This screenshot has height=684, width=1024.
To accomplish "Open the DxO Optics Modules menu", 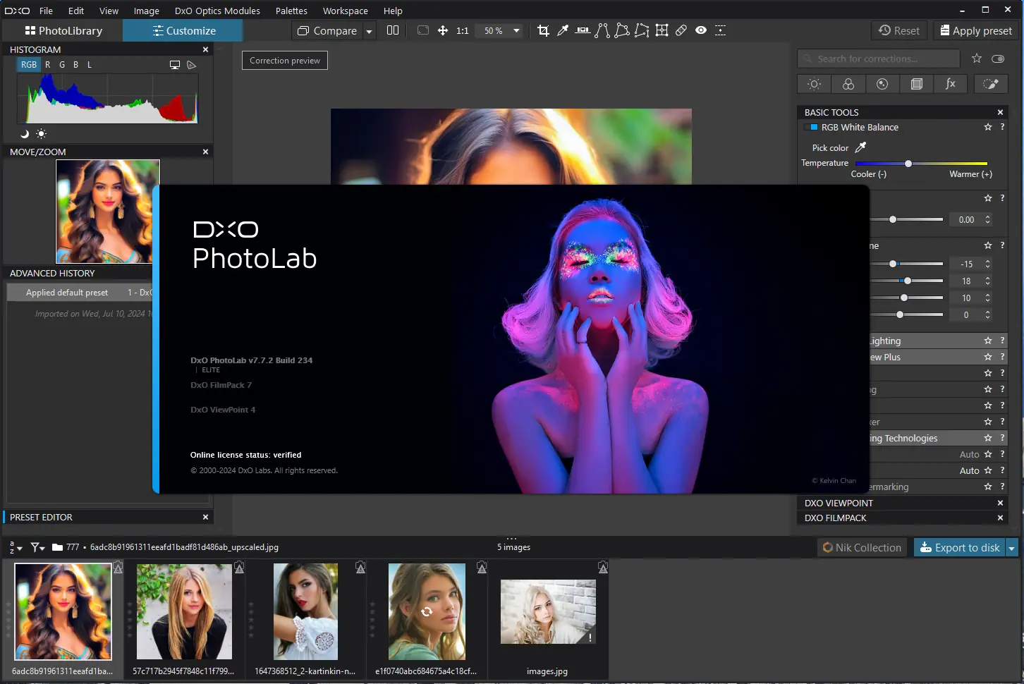I will [217, 11].
